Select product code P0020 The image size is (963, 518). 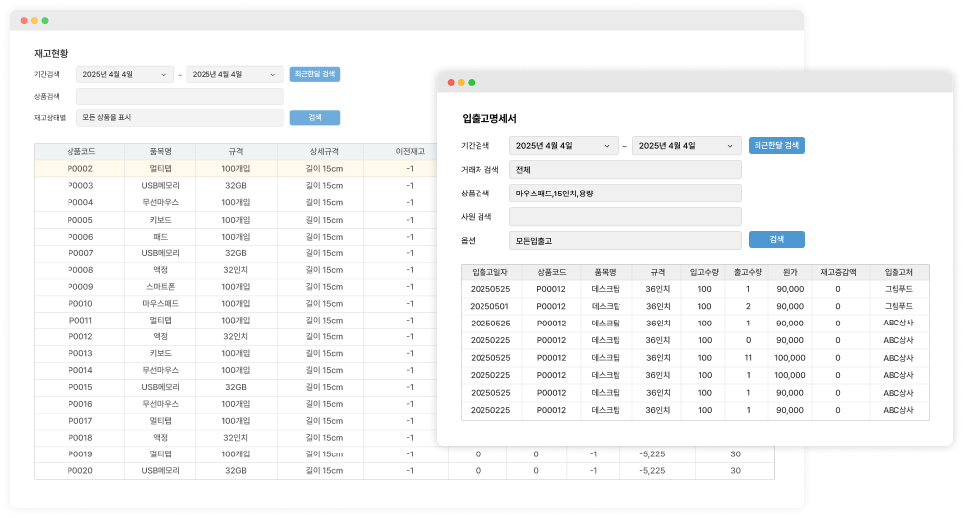[x=80, y=470]
